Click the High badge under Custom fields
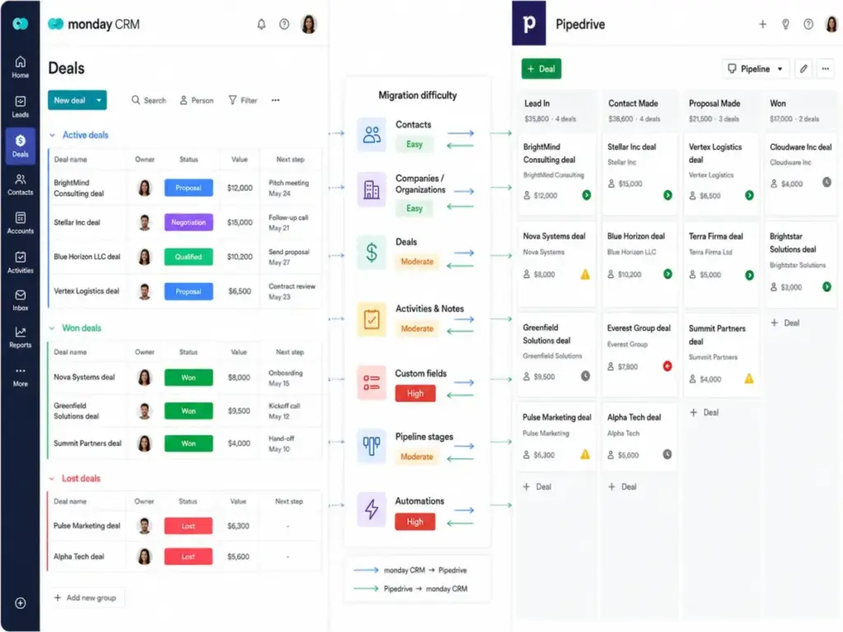The image size is (843, 632). (415, 393)
